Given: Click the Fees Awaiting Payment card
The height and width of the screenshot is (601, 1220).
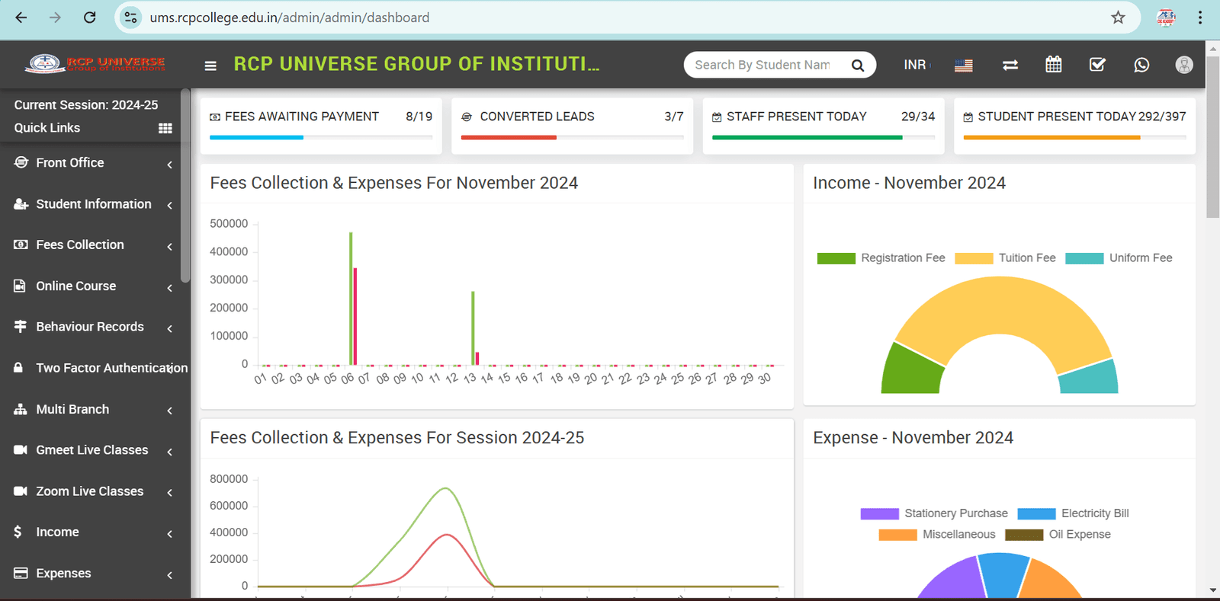Looking at the screenshot, I should click(320, 125).
